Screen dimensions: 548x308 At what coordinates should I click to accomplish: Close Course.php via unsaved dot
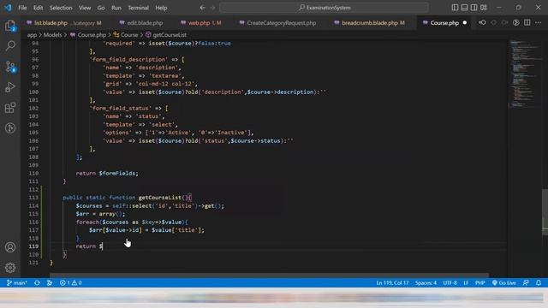coord(464,23)
